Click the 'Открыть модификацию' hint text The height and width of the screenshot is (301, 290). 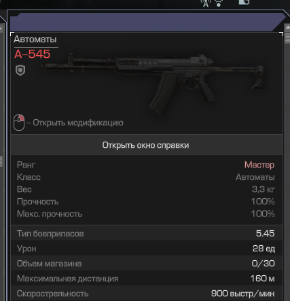[78, 123]
